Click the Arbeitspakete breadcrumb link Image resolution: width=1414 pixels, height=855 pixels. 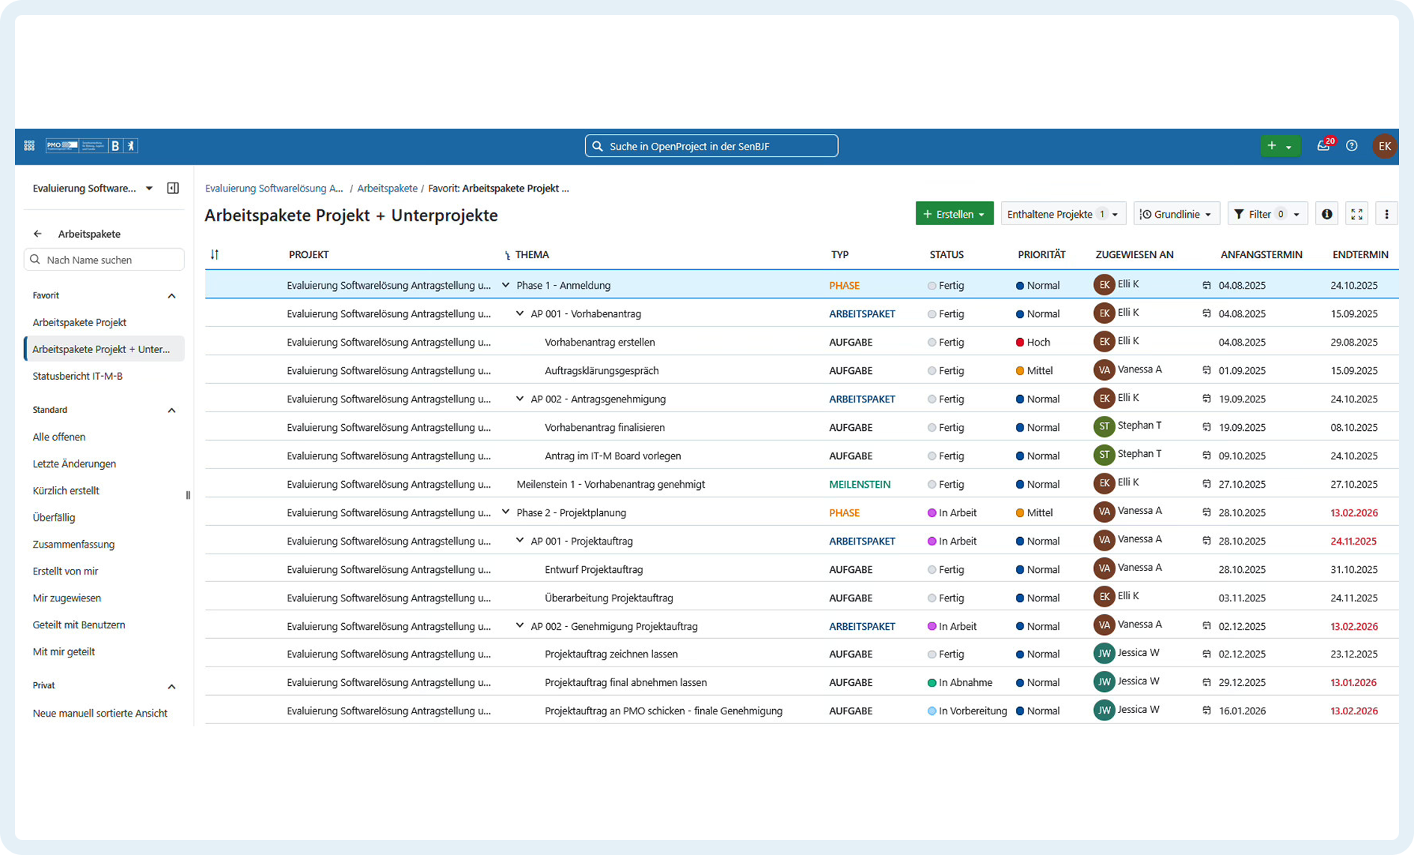387,189
